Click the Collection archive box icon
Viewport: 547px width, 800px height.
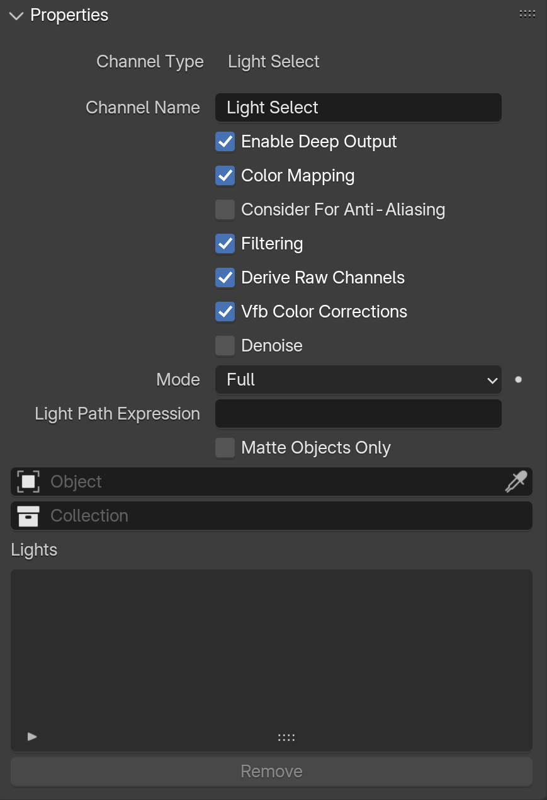[x=28, y=516]
